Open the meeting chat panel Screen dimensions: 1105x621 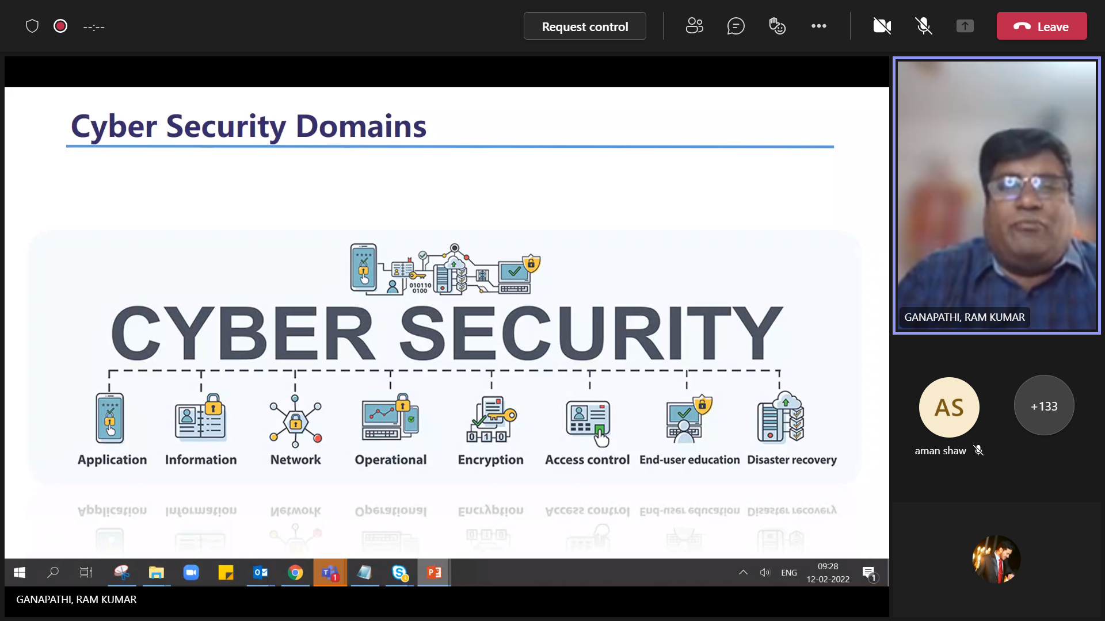click(x=736, y=26)
